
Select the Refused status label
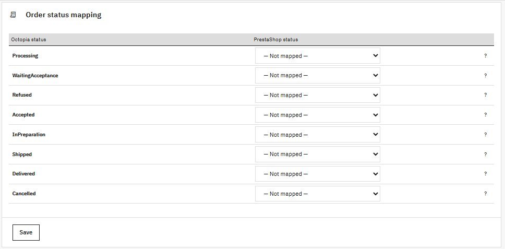point(22,95)
